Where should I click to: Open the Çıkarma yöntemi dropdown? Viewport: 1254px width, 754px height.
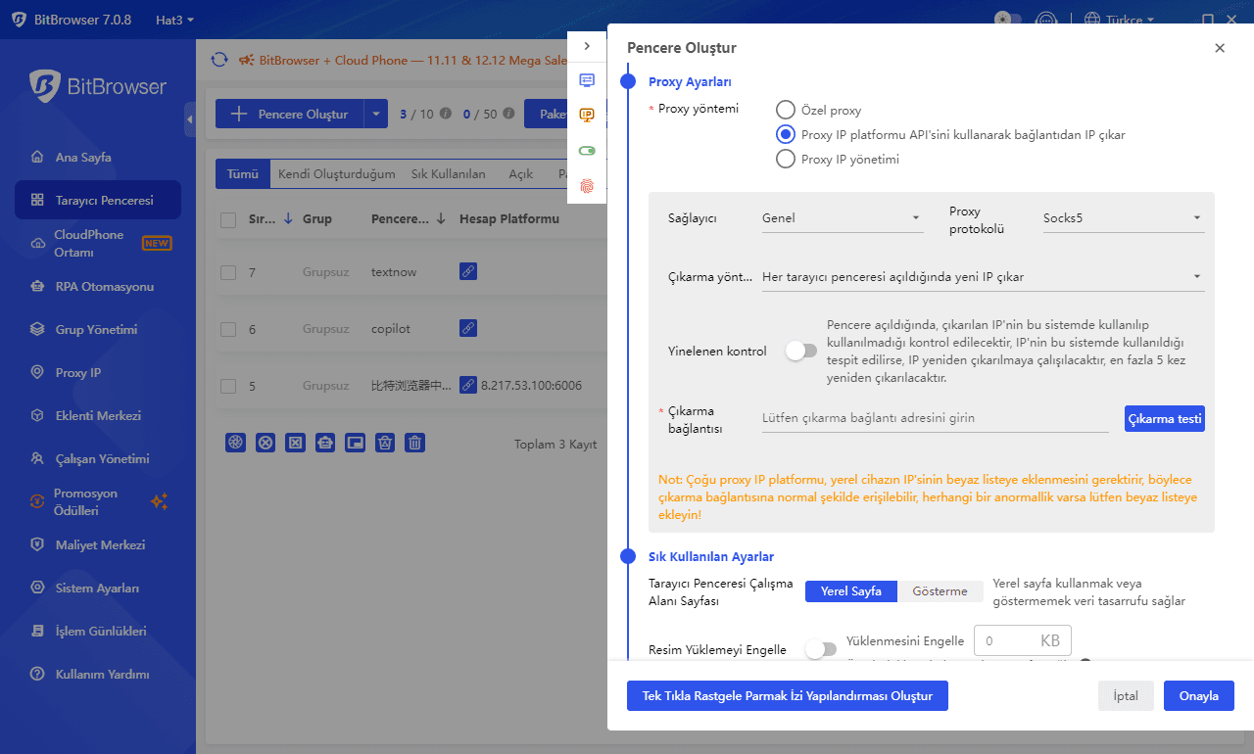pyautogui.click(x=982, y=277)
